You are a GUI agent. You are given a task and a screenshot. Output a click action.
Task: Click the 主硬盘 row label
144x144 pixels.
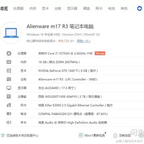point(22,97)
